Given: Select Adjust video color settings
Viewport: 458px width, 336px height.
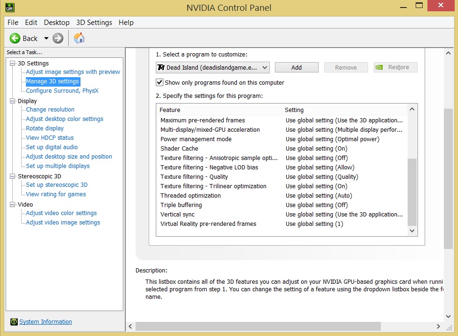Looking at the screenshot, I should point(61,213).
